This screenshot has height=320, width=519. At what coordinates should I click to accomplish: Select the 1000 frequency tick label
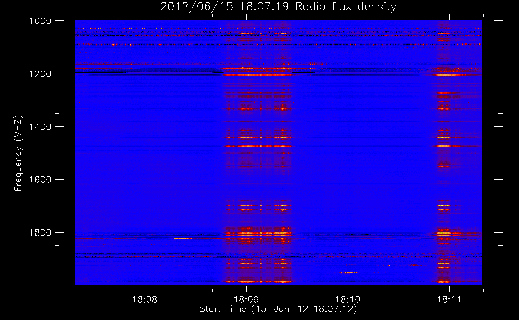click(x=40, y=21)
